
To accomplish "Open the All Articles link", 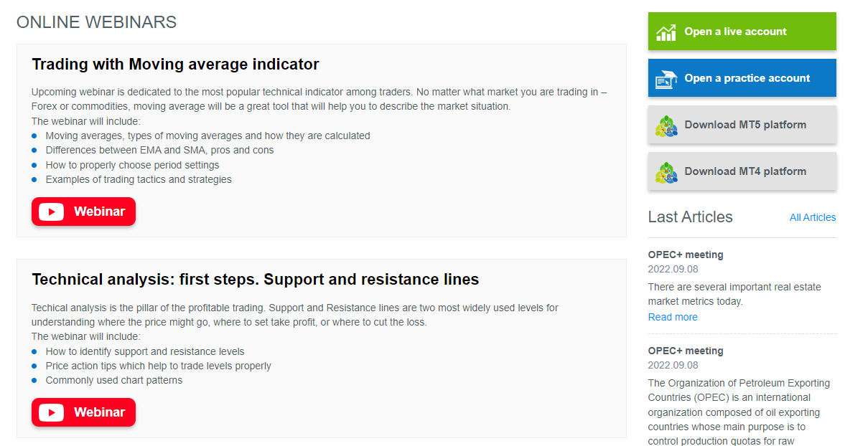I will point(813,217).
